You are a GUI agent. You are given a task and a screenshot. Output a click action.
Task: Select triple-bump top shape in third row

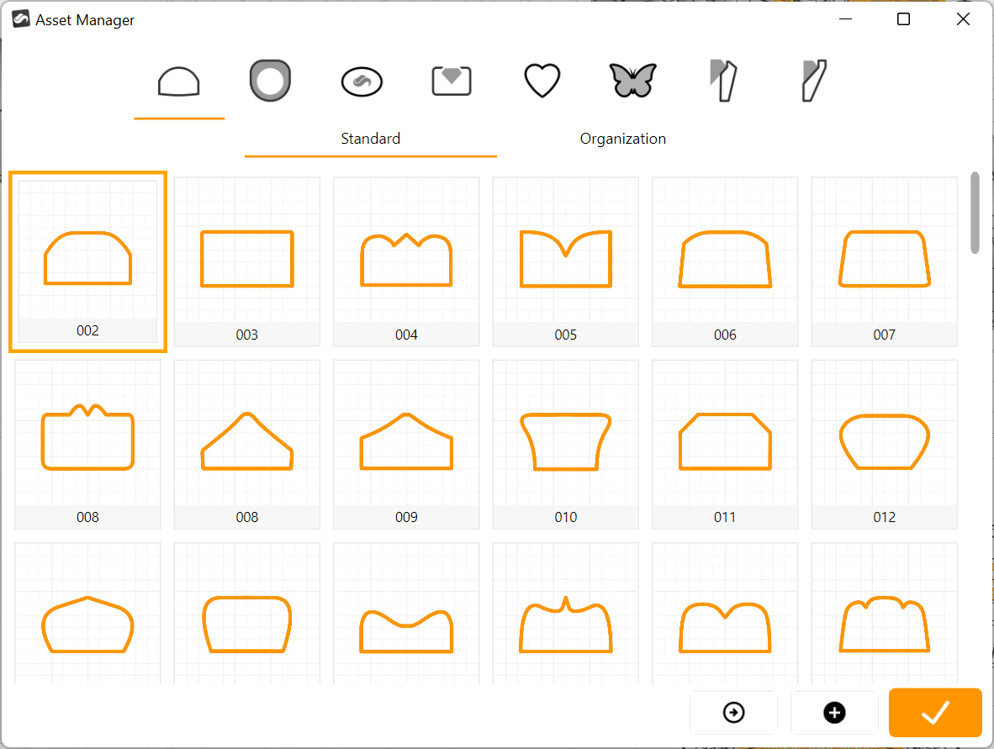885,614
